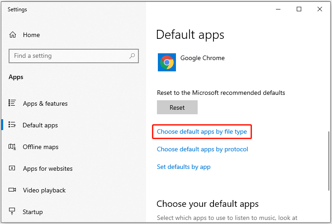Select the Video playback camera icon

coord(13,190)
